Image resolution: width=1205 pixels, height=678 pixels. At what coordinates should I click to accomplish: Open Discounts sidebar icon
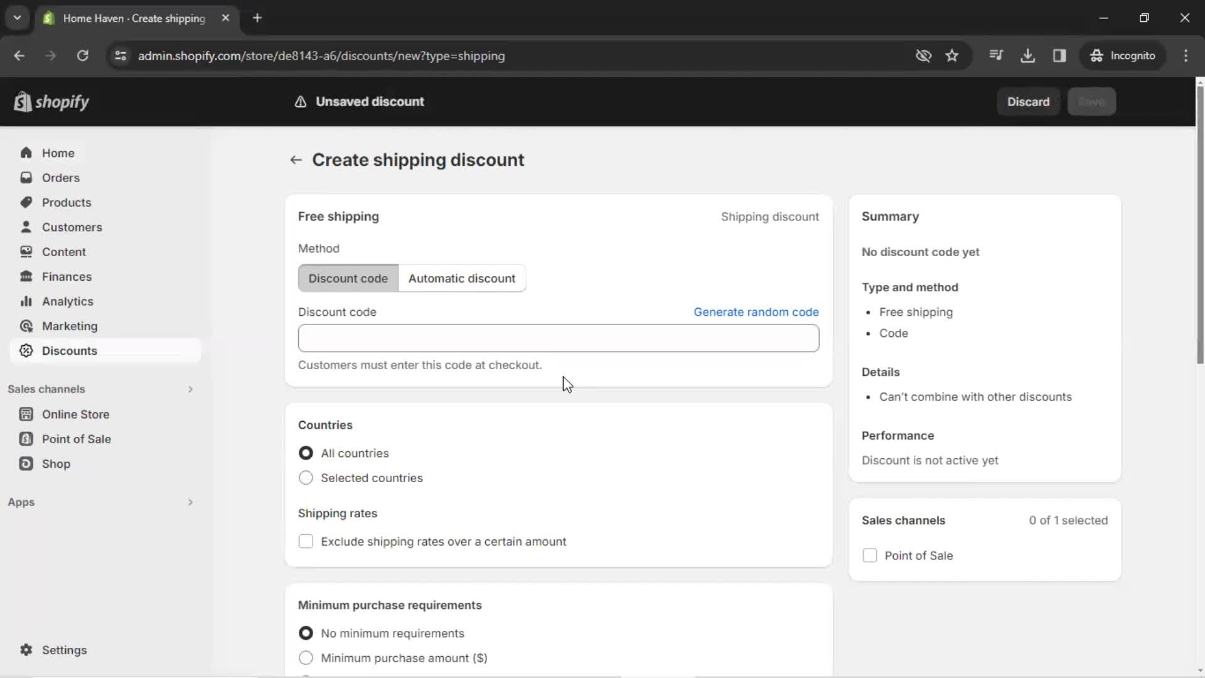point(26,350)
